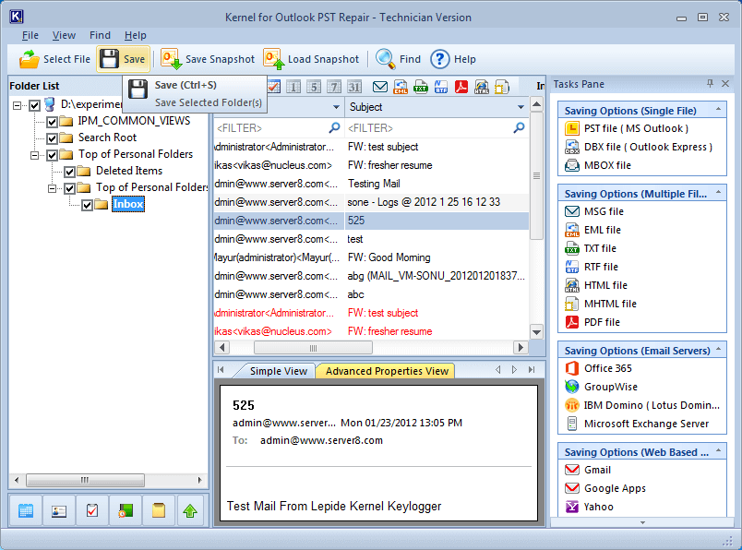
Task: Open contacts view icon at bottom left
Action: pyautogui.click(x=59, y=510)
